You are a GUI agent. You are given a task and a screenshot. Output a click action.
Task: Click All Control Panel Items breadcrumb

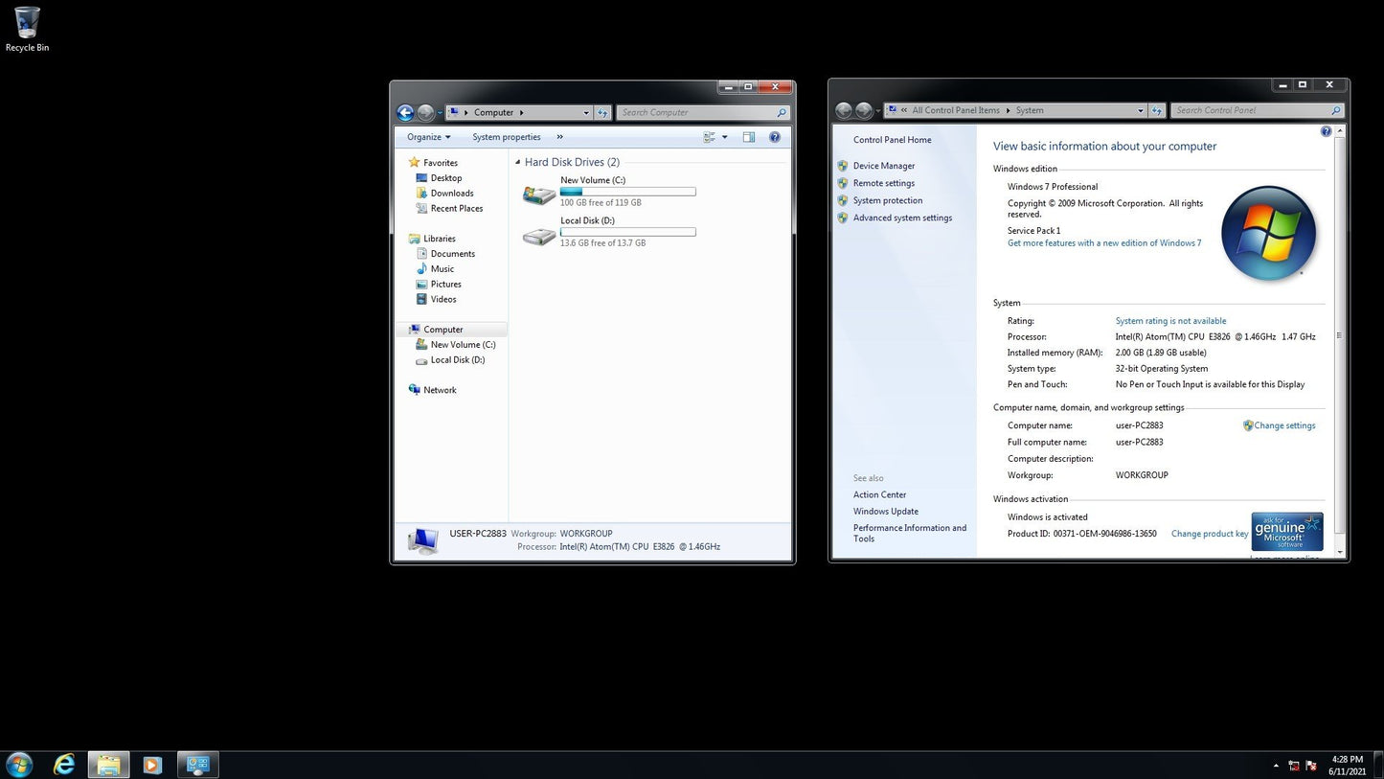tap(956, 110)
